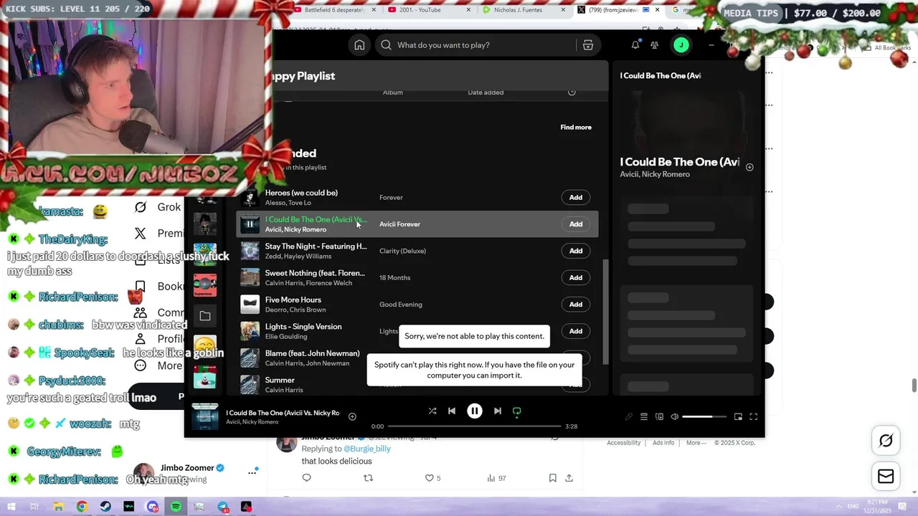Open folder icon in Spotify library sidebar

pyautogui.click(x=205, y=316)
